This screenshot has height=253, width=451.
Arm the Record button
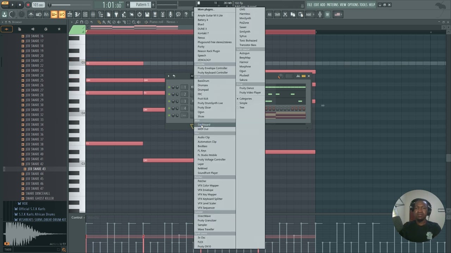[x=28, y=5]
